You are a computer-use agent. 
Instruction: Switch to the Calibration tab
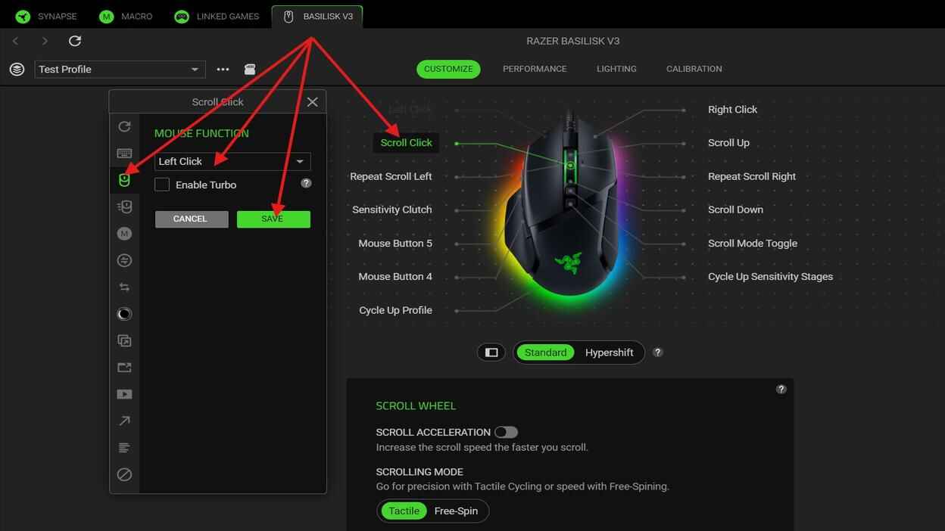pos(694,69)
